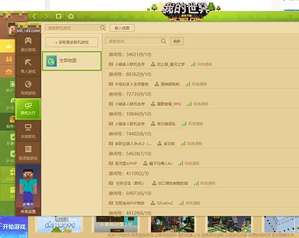Click the host person icon in room 41100 row

154,183
